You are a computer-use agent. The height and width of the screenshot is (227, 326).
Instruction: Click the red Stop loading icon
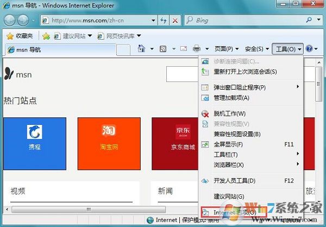coord(175,21)
